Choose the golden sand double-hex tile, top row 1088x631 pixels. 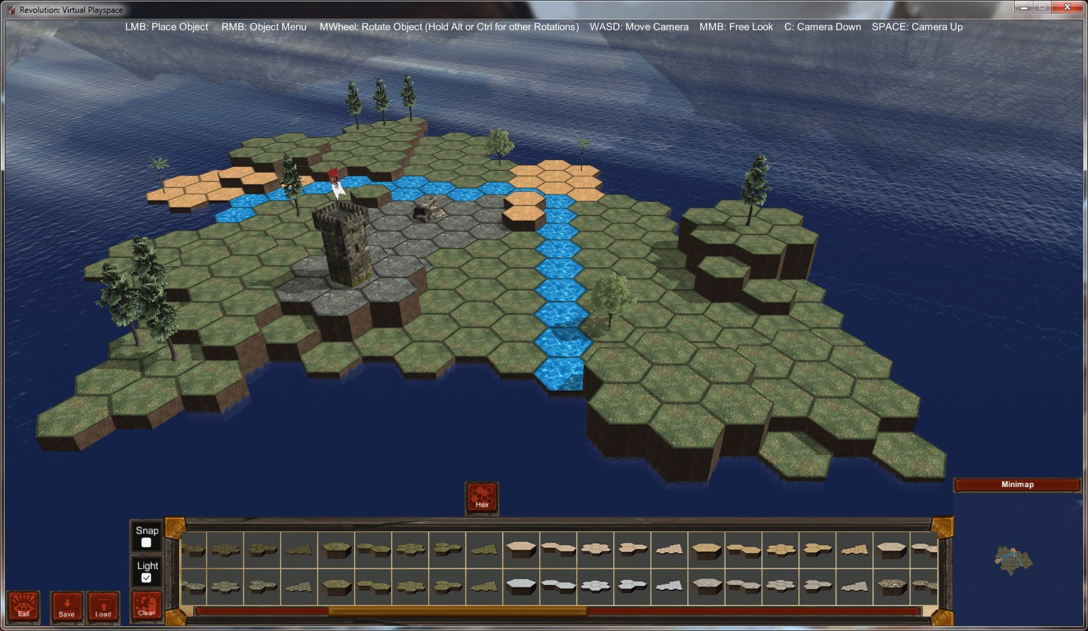743,550
